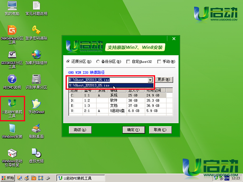
Task: Click the U启动 tray icon
Action: coord(216,178)
